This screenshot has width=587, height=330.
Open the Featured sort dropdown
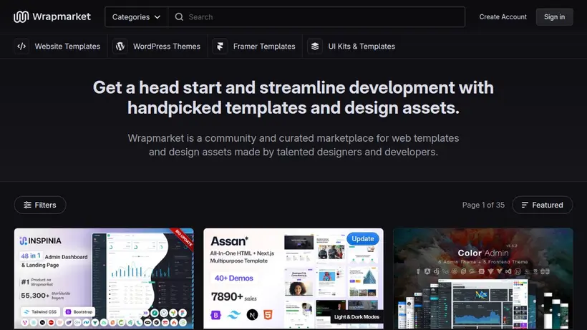coord(543,205)
